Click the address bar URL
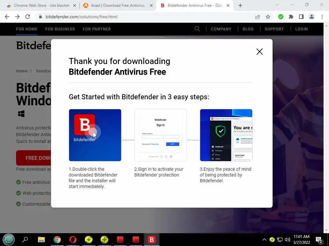This screenshot has width=329, height=246. pyautogui.click(x=81, y=17)
